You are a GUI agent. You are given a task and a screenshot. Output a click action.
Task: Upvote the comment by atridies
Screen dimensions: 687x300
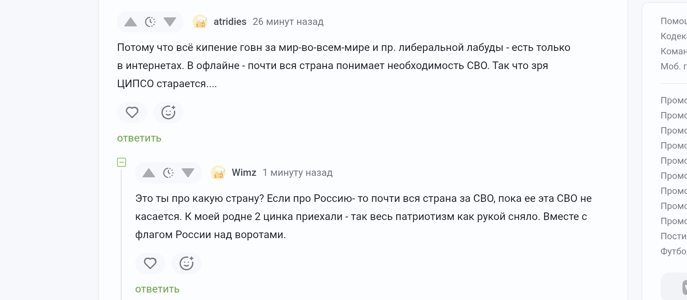tap(131, 22)
